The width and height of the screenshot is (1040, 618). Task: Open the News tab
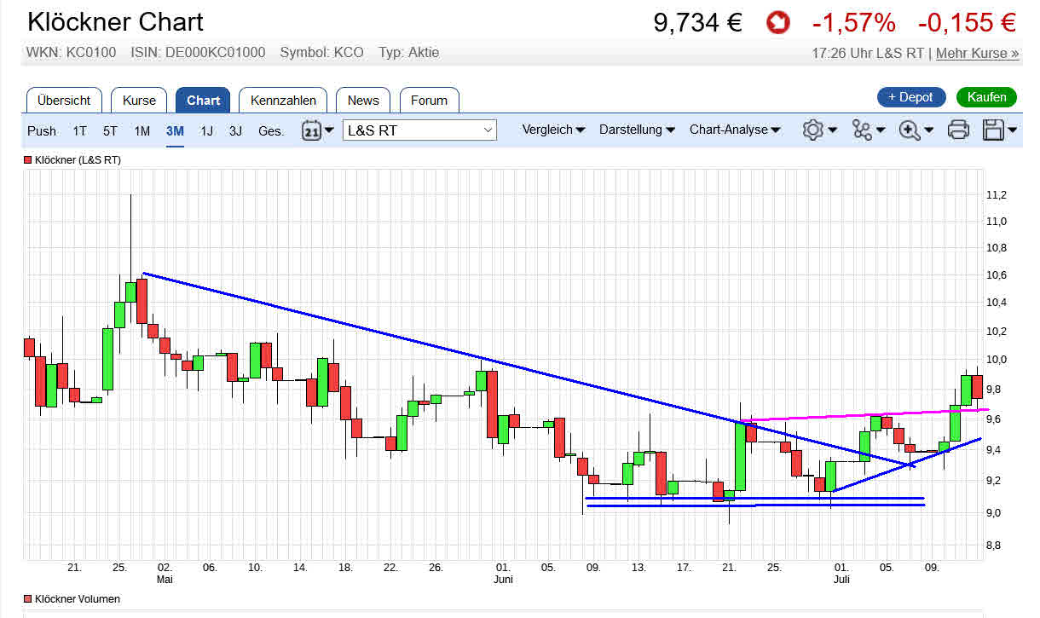[x=363, y=100]
